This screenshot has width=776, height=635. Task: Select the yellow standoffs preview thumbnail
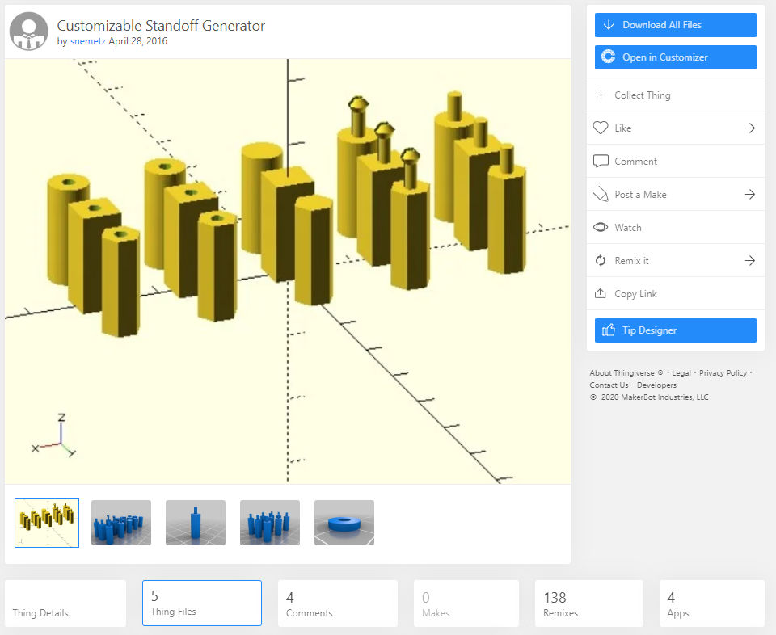click(46, 523)
